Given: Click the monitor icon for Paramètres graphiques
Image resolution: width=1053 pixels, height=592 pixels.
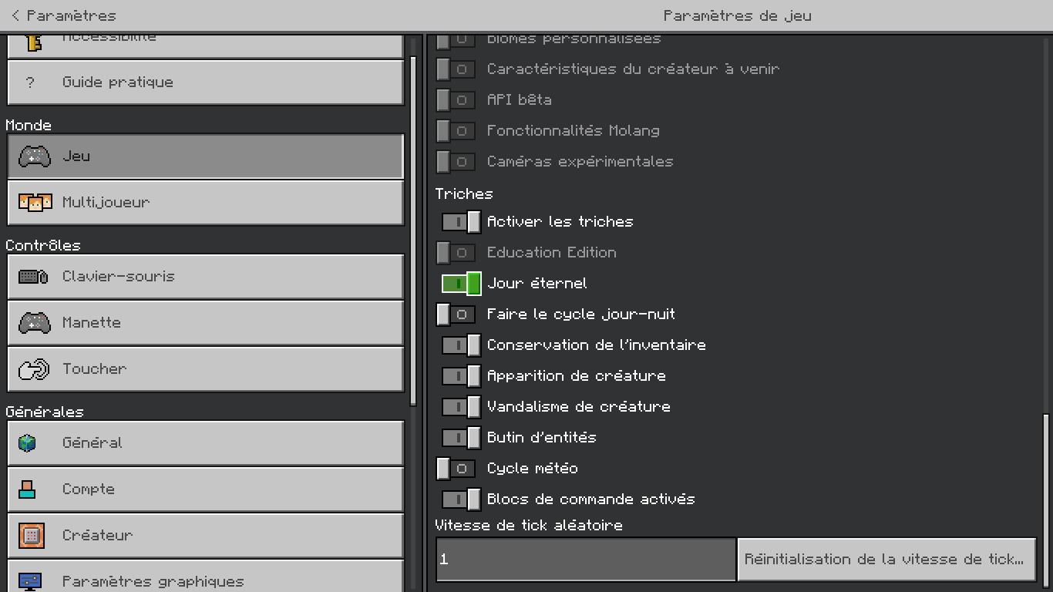Looking at the screenshot, I should (x=30, y=581).
